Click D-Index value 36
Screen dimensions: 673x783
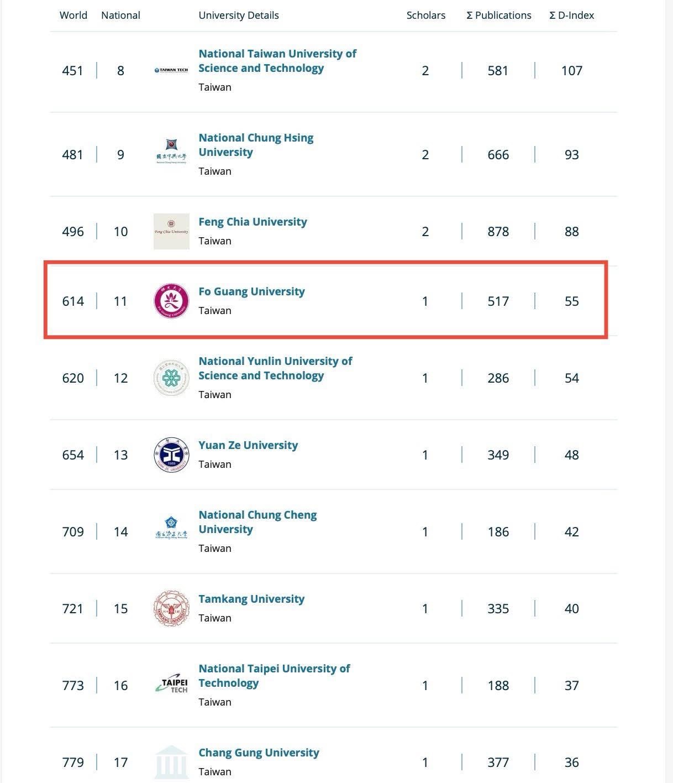coord(572,763)
